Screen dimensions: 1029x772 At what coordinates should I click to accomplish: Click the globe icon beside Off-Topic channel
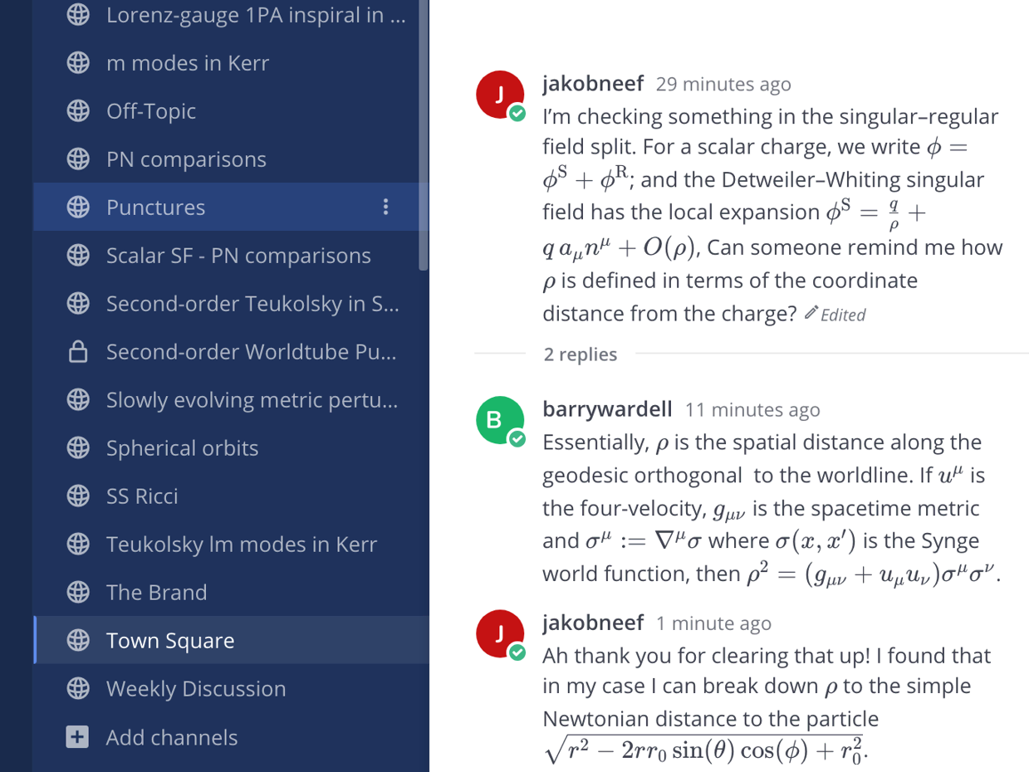coord(78,111)
